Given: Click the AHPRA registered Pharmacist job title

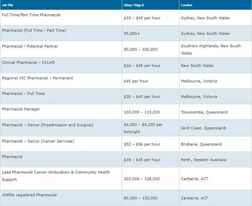Looking at the screenshot, I should (x=29, y=195).
